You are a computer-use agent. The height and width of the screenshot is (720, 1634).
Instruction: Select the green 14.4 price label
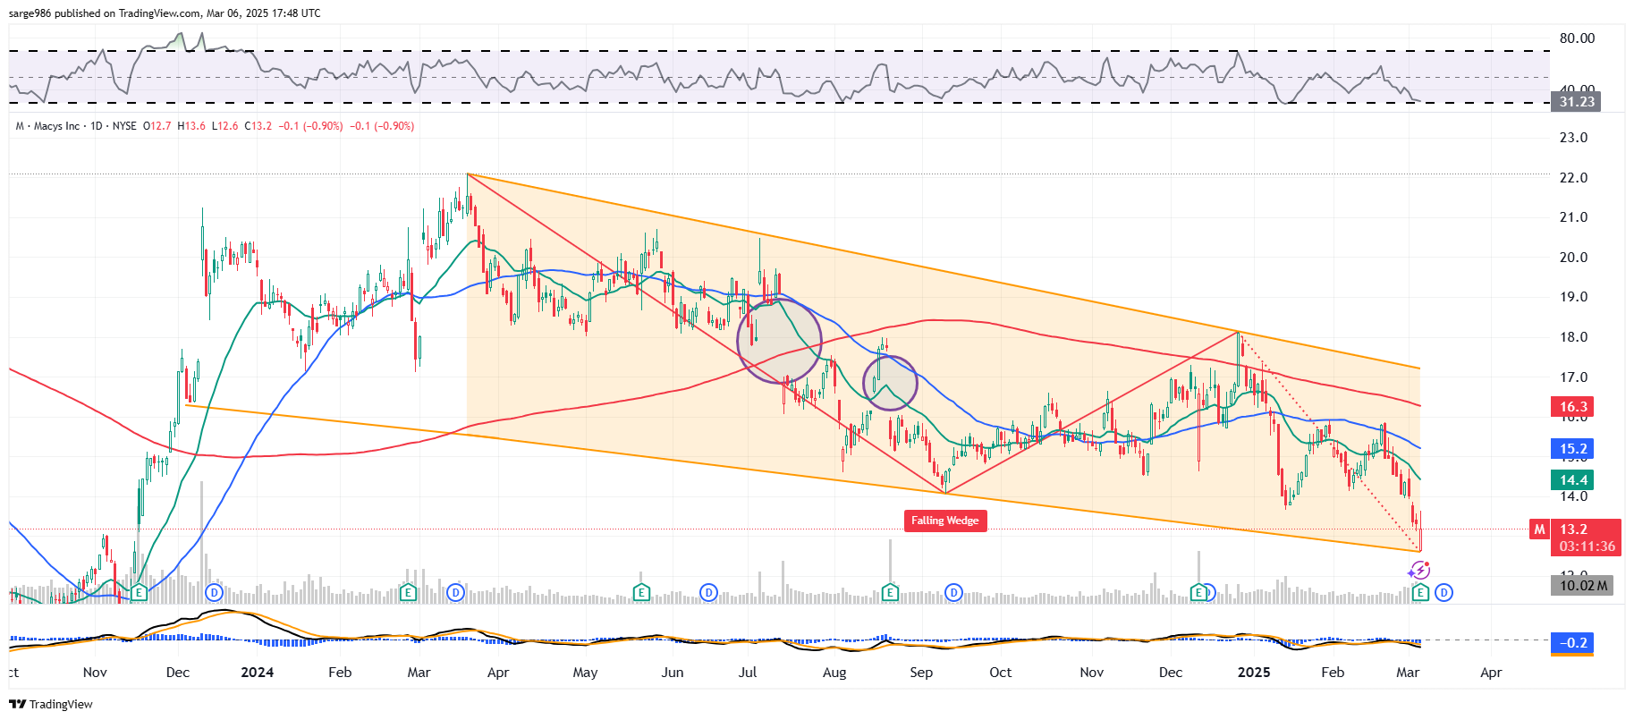pos(1573,480)
